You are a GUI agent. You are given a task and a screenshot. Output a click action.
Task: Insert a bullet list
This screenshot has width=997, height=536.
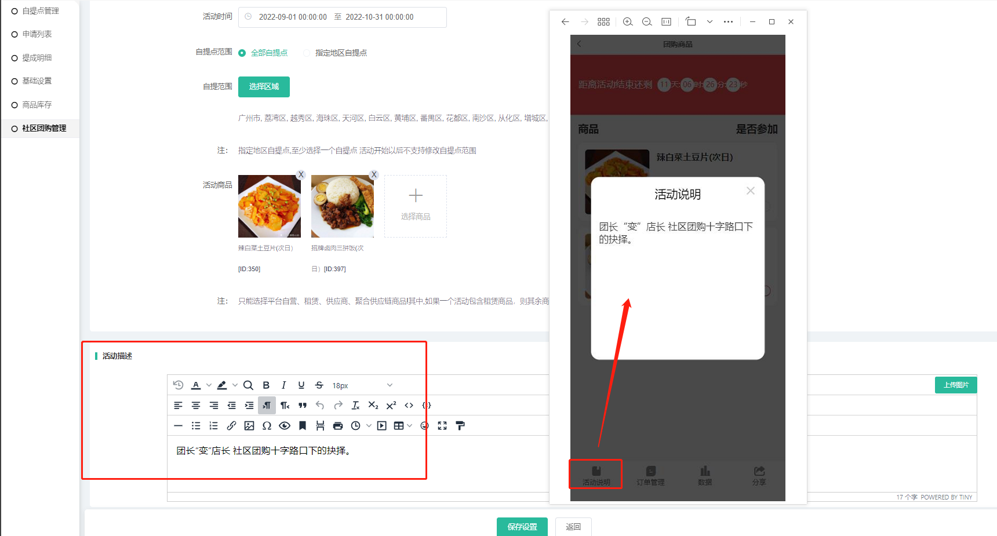click(196, 426)
